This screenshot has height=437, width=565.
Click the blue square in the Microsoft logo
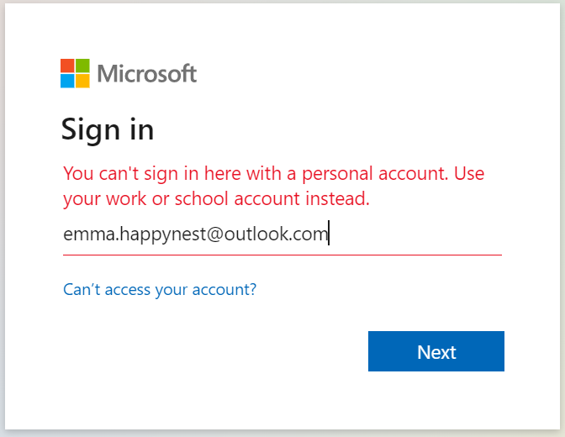(x=67, y=81)
